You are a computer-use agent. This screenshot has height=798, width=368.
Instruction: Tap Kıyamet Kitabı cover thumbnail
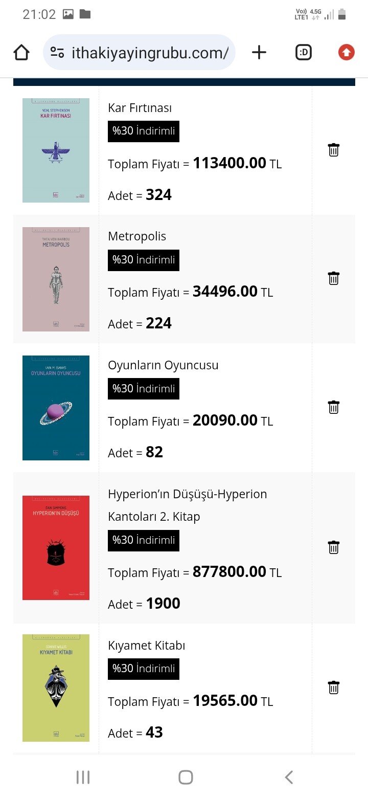point(56,688)
